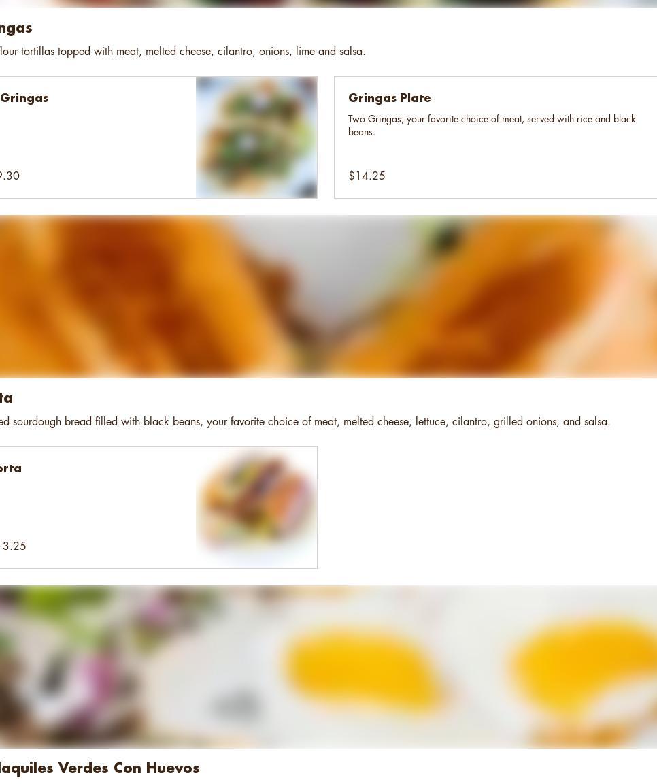The image size is (657, 784).
Task: Click the thin banner strip at the page top
Action: tap(328, 3)
